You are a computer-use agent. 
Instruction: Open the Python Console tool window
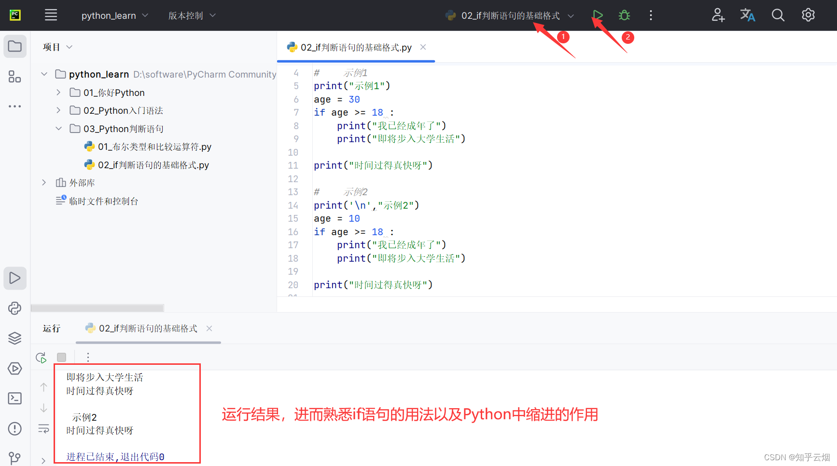15,308
